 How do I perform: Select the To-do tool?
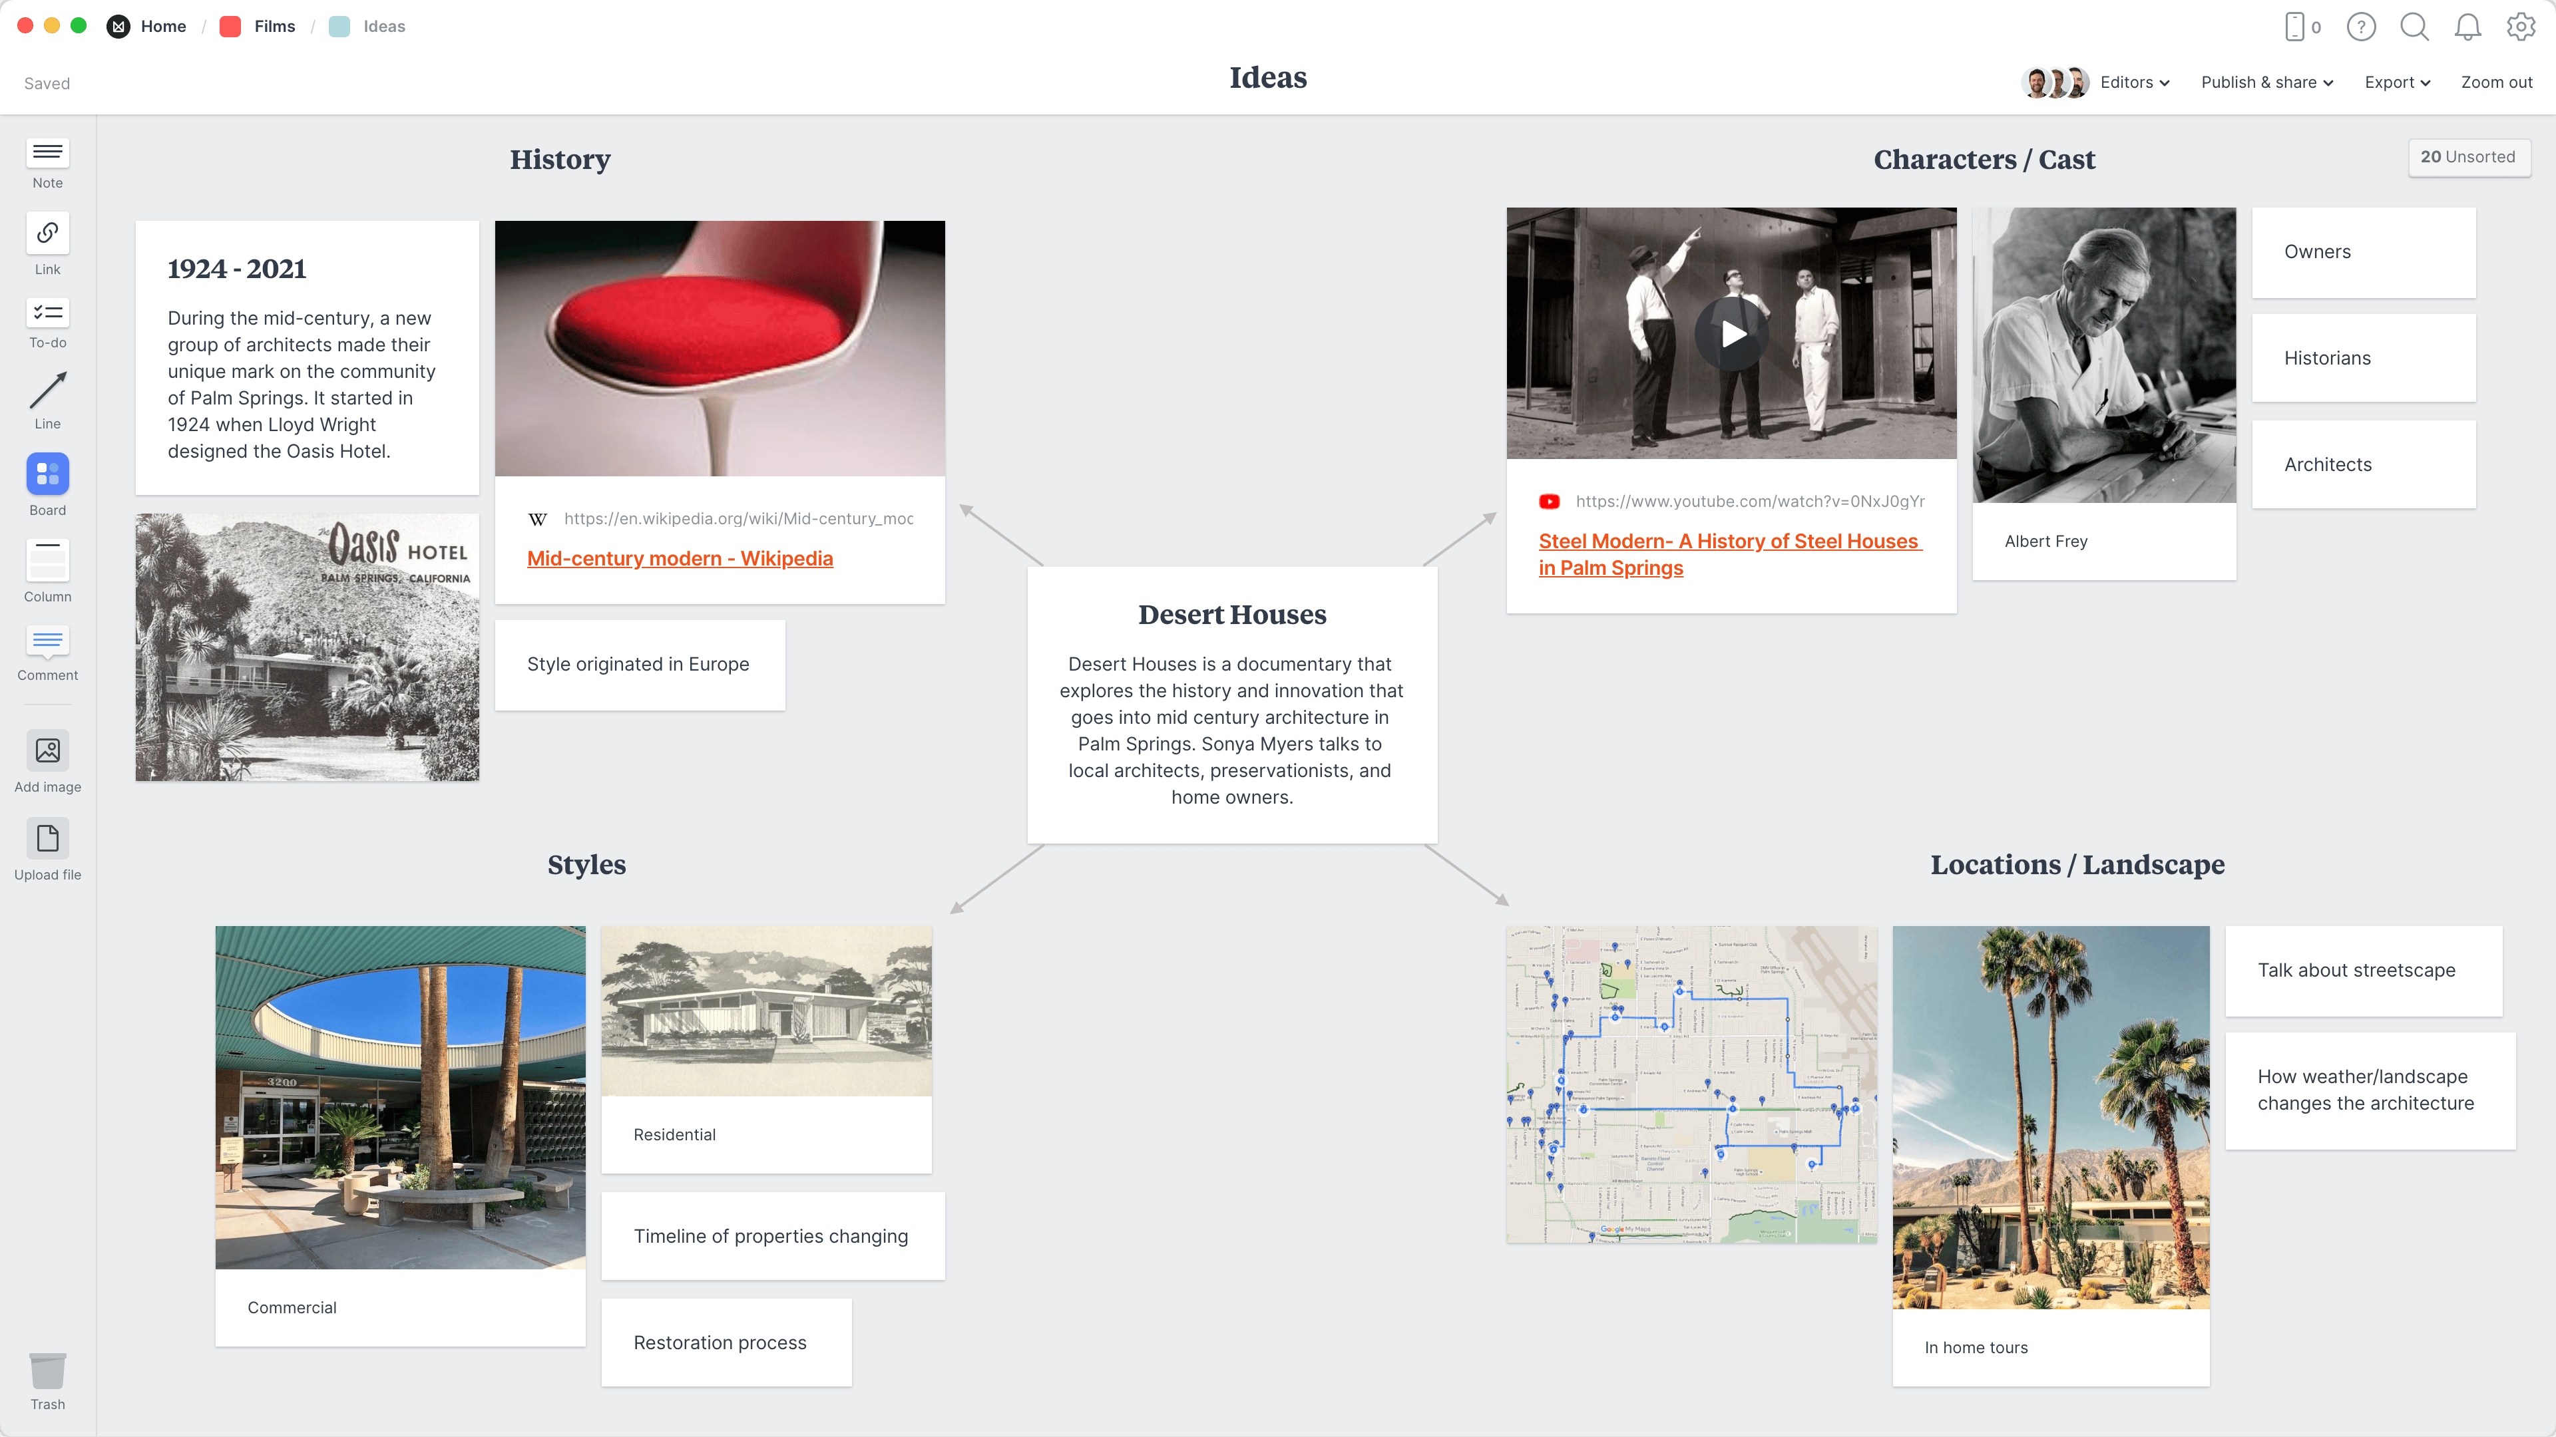point(47,323)
